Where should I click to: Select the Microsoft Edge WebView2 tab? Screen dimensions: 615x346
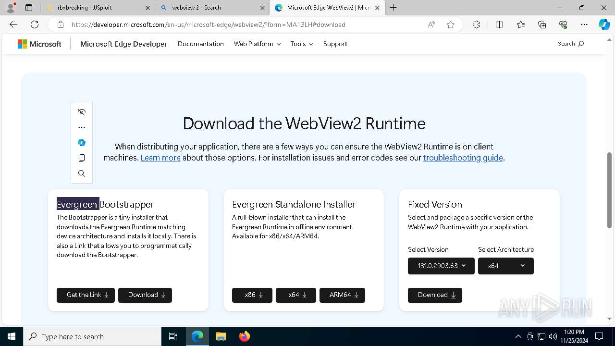tap(327, 8)
